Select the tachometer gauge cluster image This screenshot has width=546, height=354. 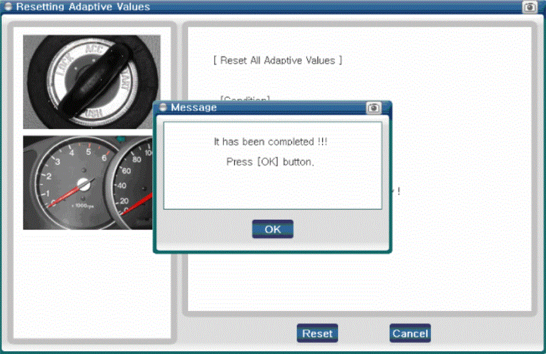(88, 183)
